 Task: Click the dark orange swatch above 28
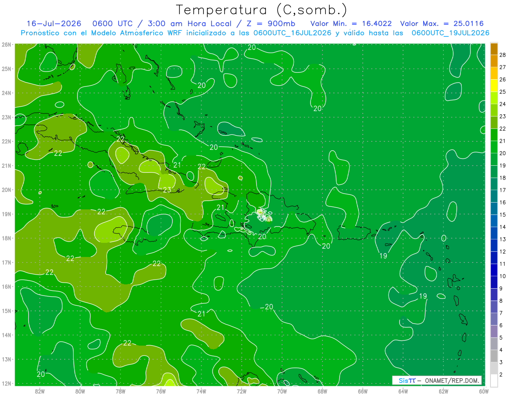click(494, 49)
